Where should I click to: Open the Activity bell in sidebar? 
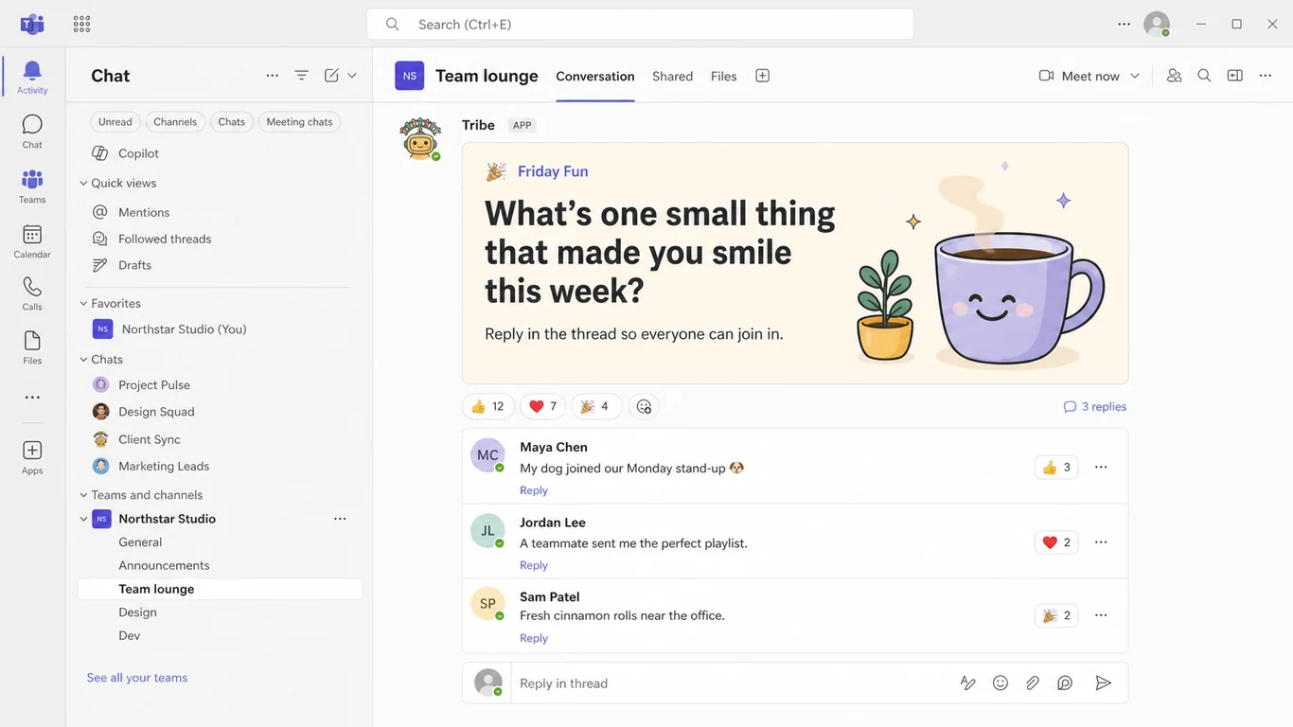click(x=32, y=77)
